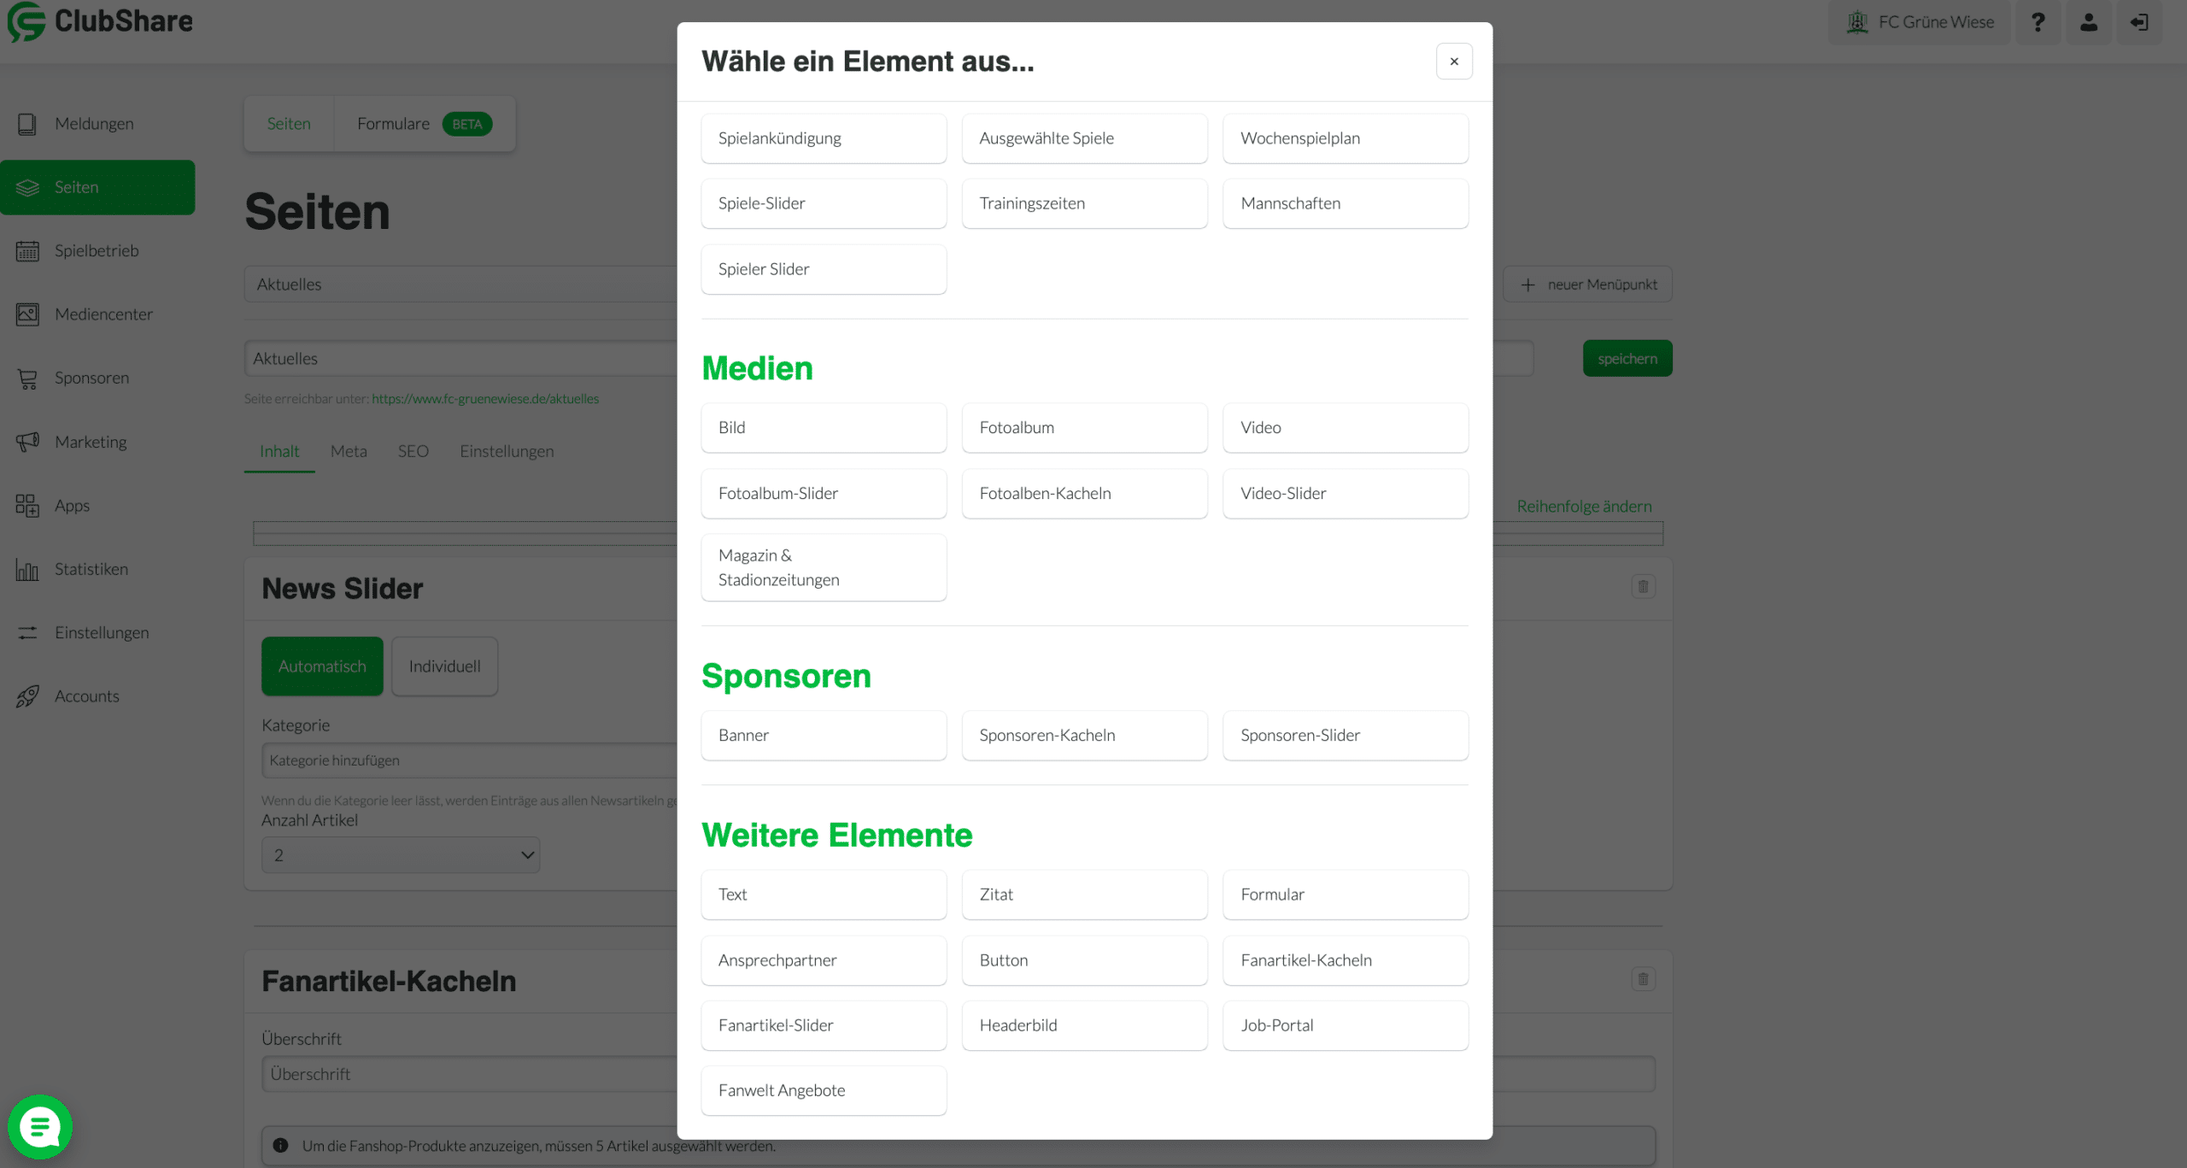Expand the Anzahl Artikel dropdown

click(401, 855)
